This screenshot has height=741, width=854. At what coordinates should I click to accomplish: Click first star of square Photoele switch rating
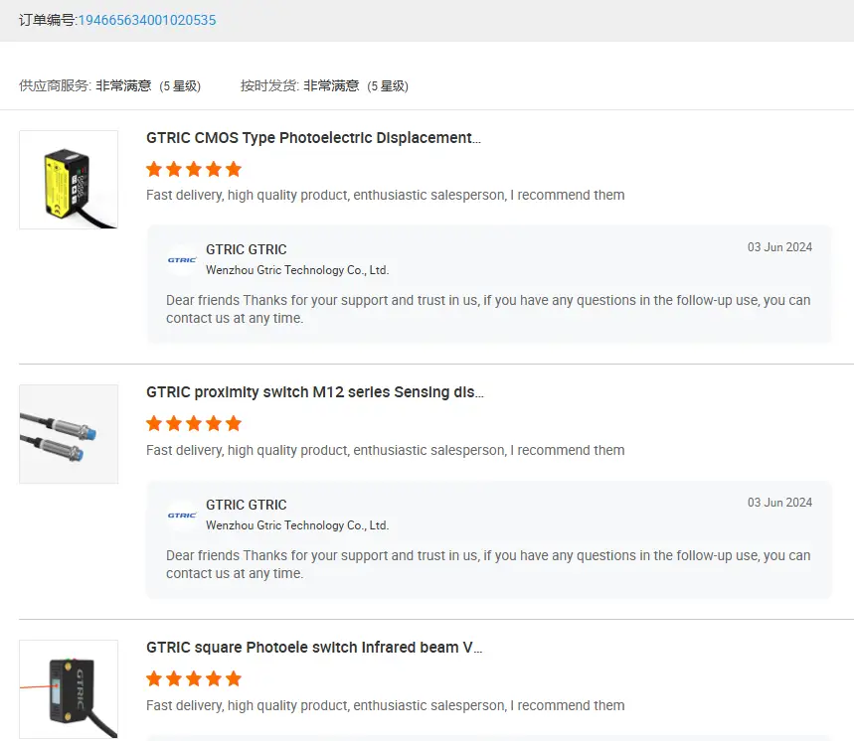154,679
